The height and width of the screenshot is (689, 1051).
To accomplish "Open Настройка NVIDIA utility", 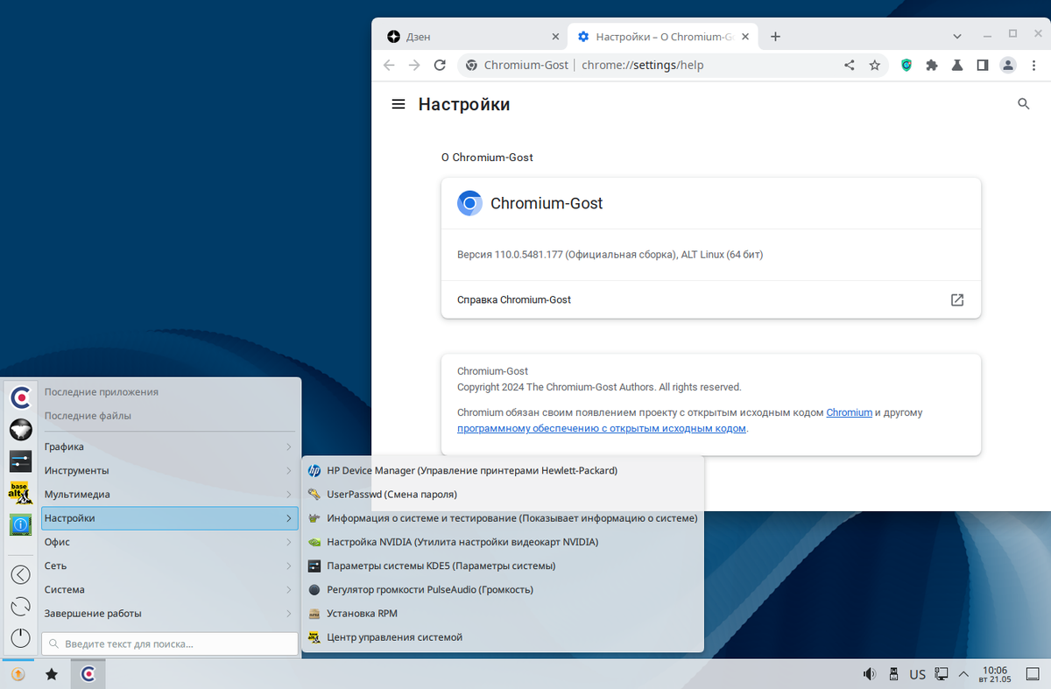I will coord(503,542).
